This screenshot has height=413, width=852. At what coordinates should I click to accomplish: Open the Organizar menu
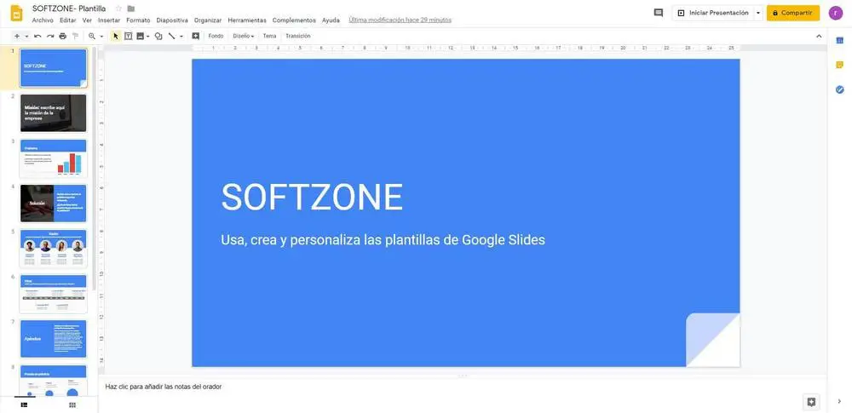pos(208,20)
